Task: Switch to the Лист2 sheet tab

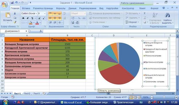Action: point(27,93)
